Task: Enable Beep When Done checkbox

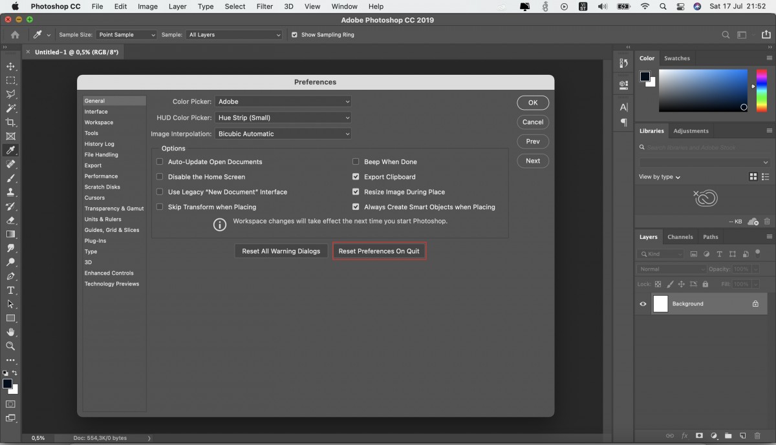Action: point(356,162)
